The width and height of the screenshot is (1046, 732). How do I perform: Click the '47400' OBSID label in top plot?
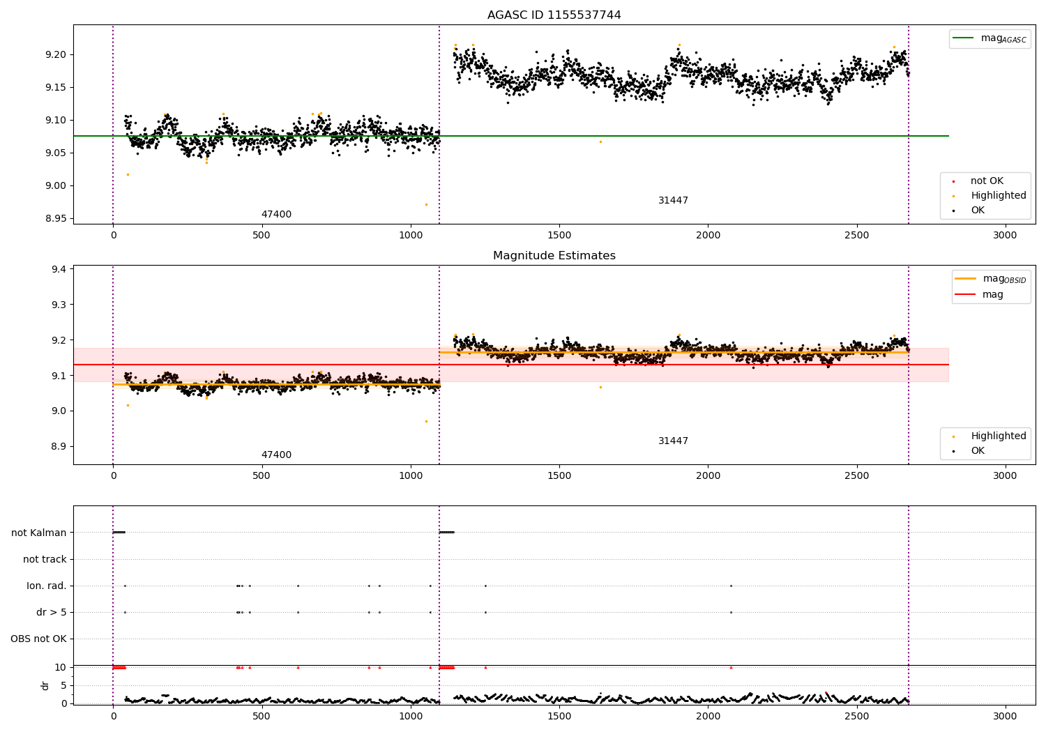pyautogui.click(x=276, y=214)
